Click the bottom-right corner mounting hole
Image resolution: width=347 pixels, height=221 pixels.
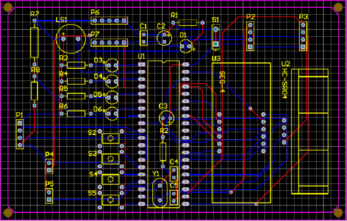coord(338,212)
